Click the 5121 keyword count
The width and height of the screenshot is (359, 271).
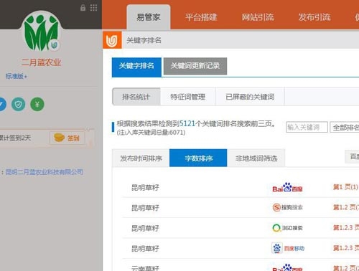pyautogui.click(x=187, y=123)
